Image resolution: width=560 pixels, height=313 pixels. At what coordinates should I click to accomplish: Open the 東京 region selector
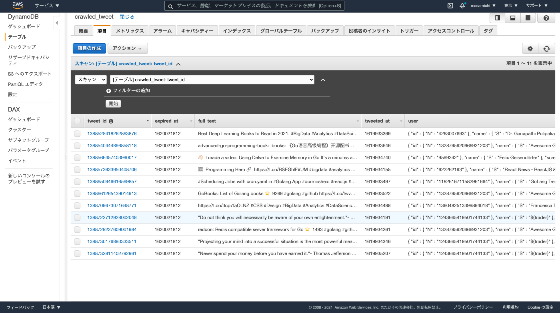point(511,6)
